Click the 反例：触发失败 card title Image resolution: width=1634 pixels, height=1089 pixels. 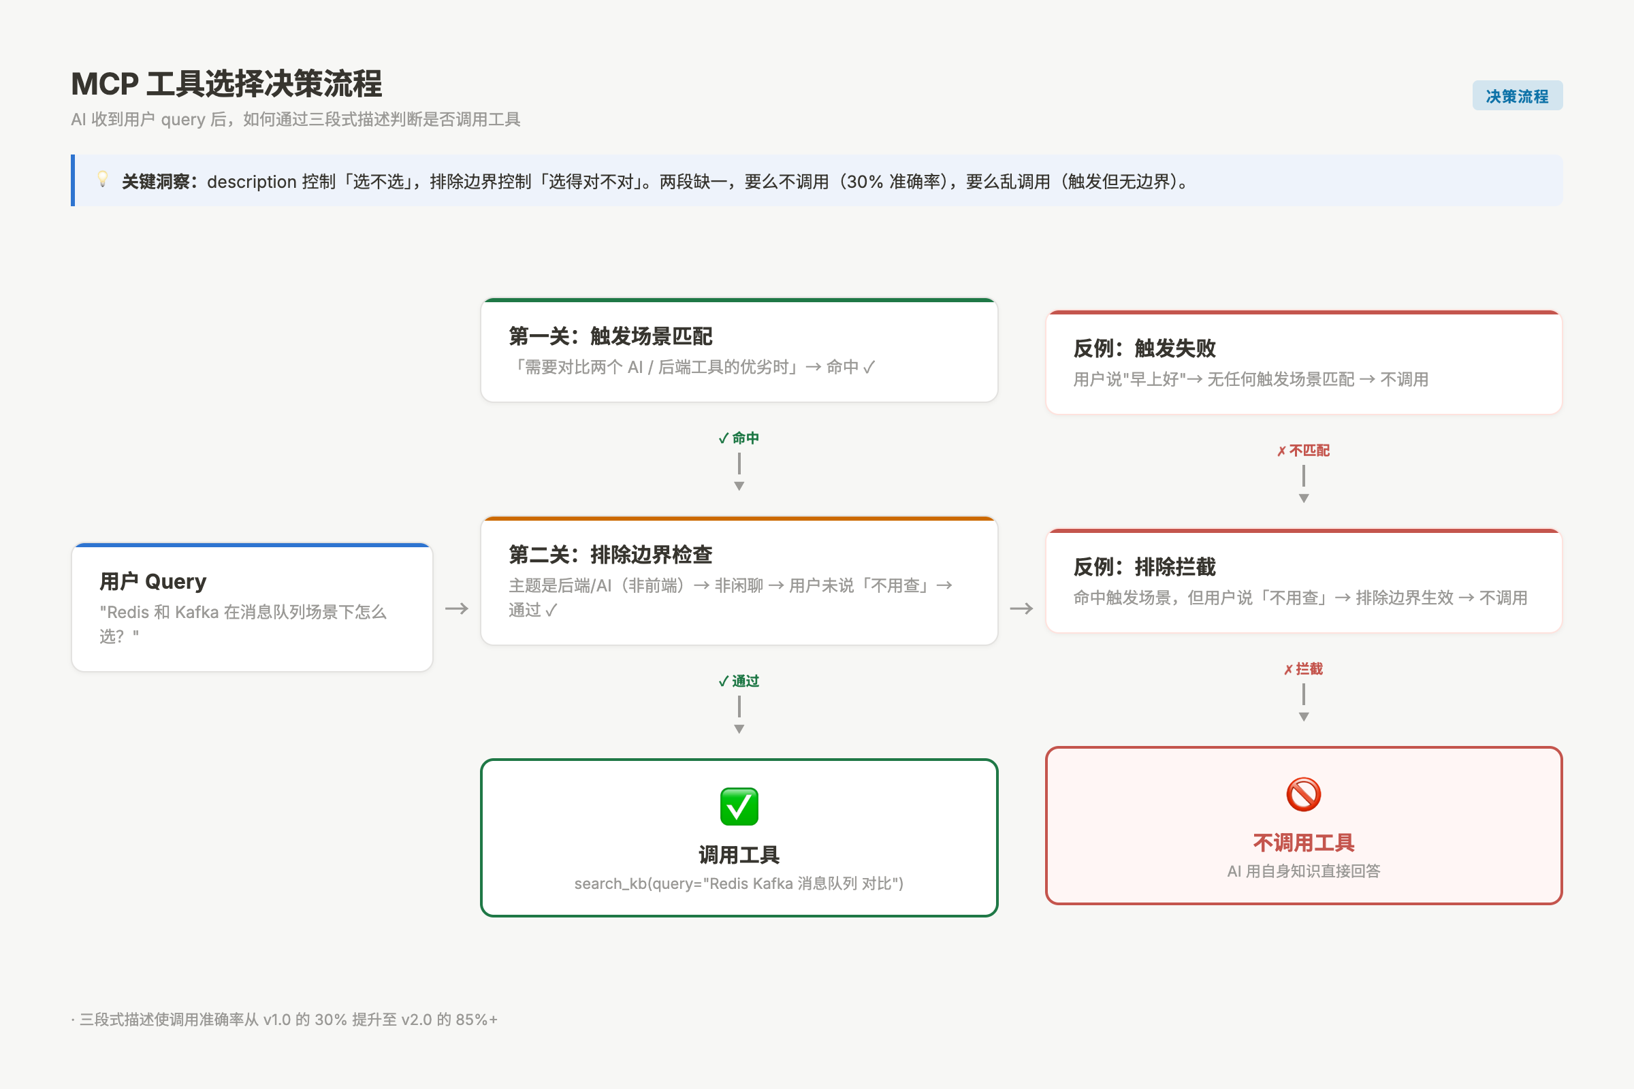pyautogui.click(x=1144, y=348)
